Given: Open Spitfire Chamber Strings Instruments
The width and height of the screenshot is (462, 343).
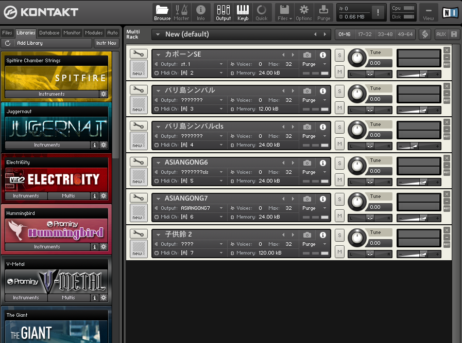Looking at the screenshot, I should point(52,94).
